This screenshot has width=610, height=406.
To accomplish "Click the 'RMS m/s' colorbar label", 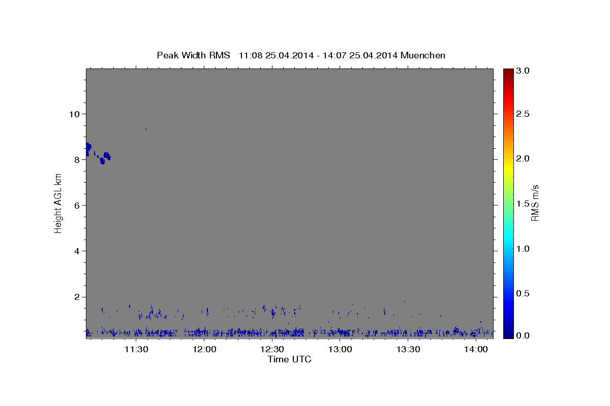I will pos(535,203).
